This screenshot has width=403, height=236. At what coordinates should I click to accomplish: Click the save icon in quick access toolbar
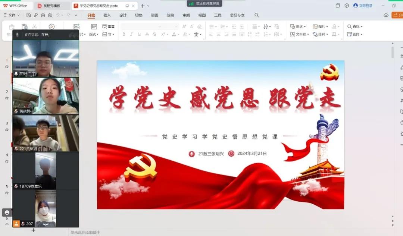29,15
